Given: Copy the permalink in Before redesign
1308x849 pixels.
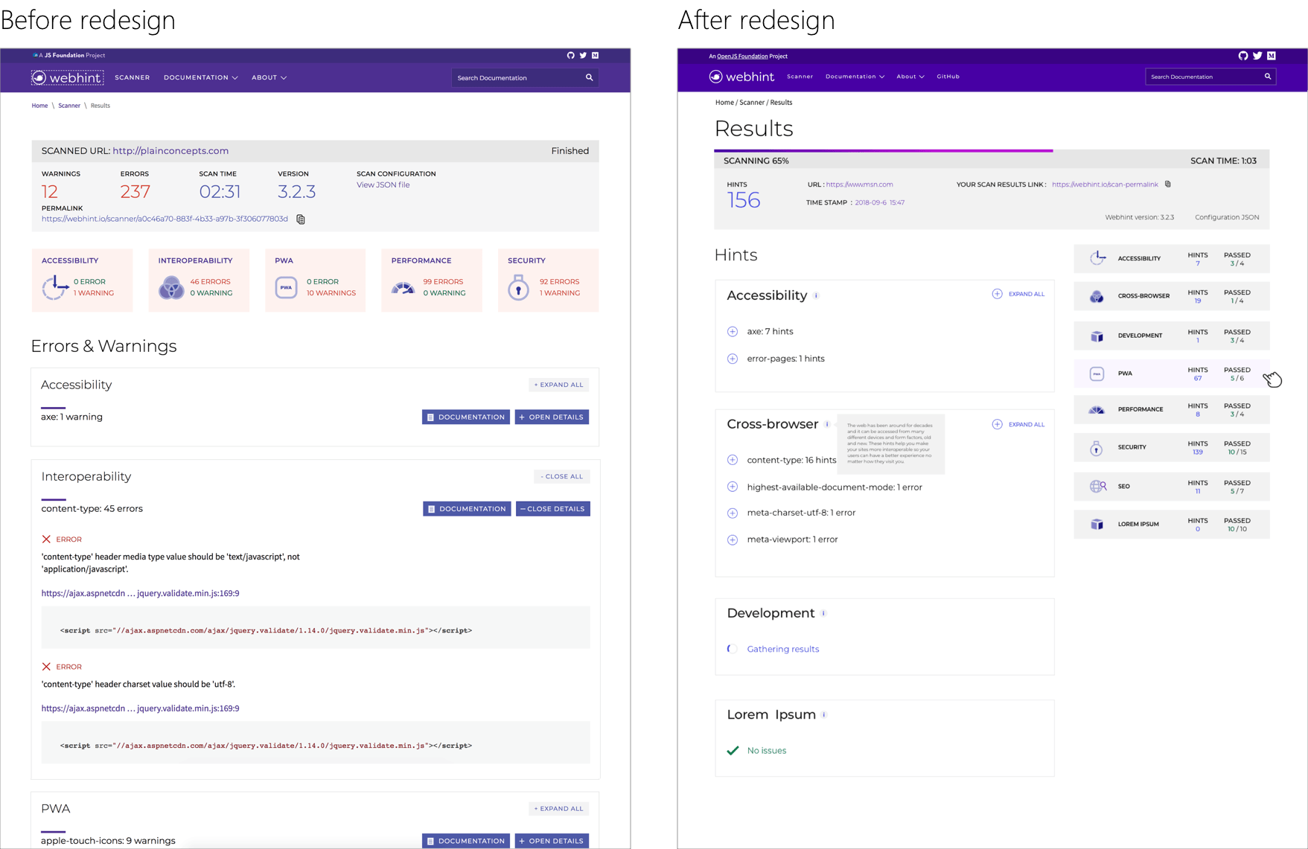Looking at the screenshot, I should (301, 220).
